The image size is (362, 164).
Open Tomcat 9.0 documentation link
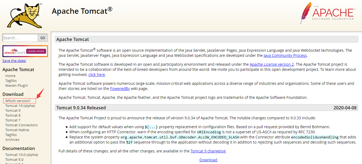[x=14, y=160]
